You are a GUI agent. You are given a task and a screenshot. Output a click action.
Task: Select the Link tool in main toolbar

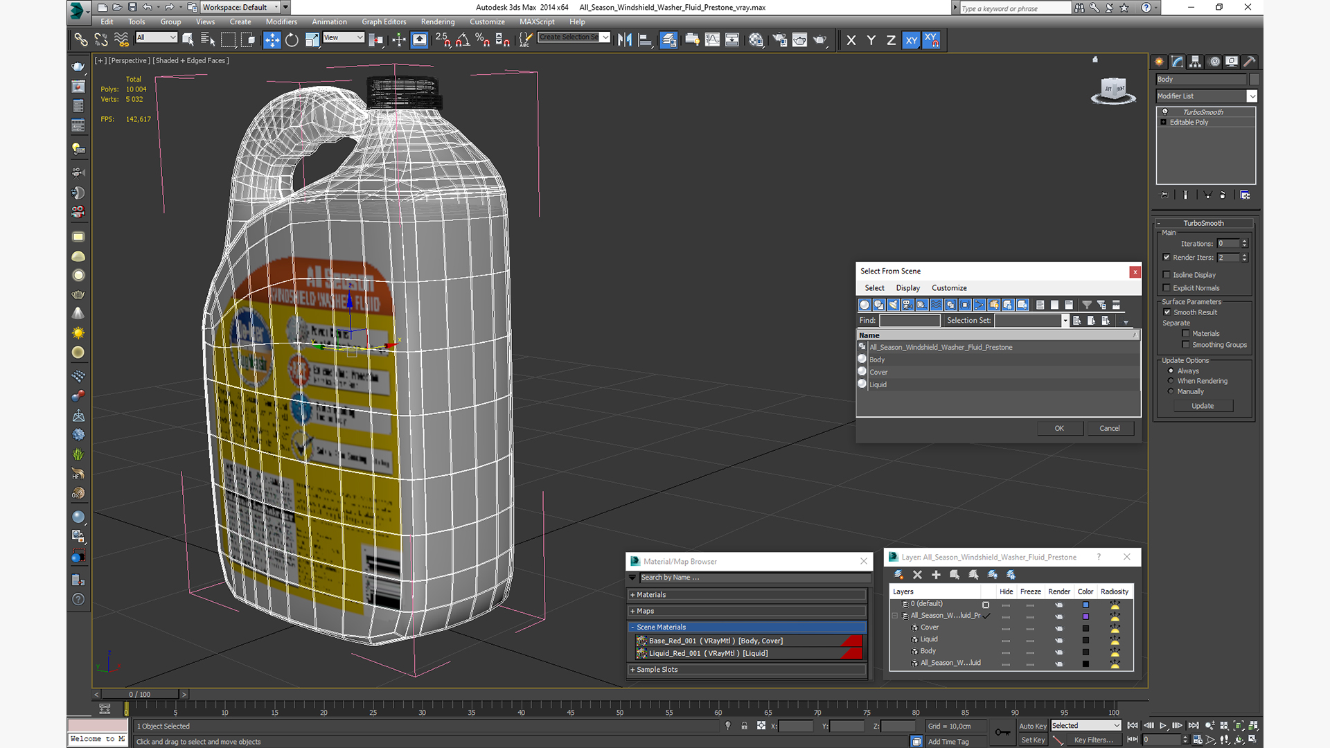[81, 40]
